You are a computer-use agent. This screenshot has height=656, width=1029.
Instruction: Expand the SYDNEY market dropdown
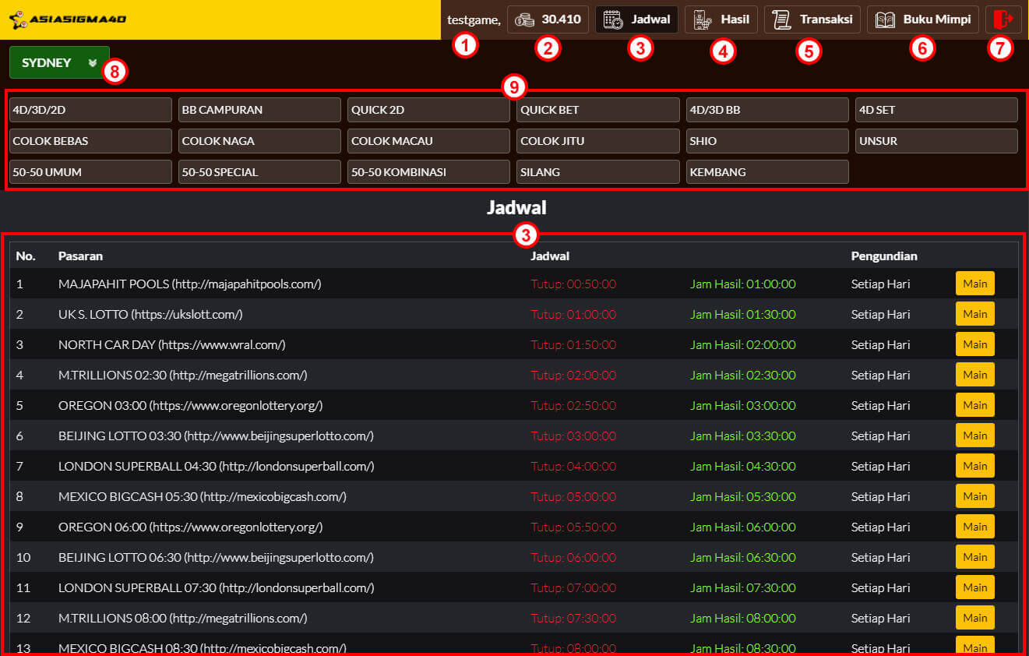pyautogui.click(x=59, y=63)
